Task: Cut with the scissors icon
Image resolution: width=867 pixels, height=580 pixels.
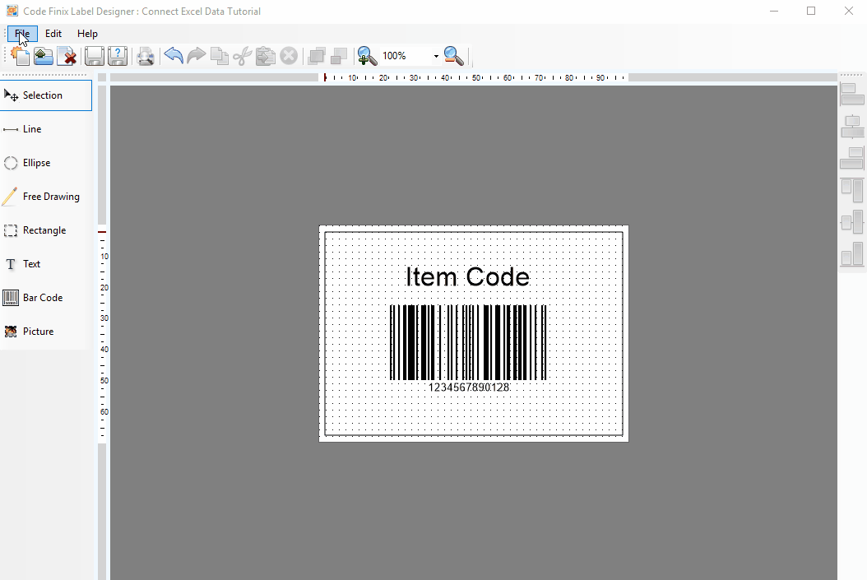Action: [242, 56]
